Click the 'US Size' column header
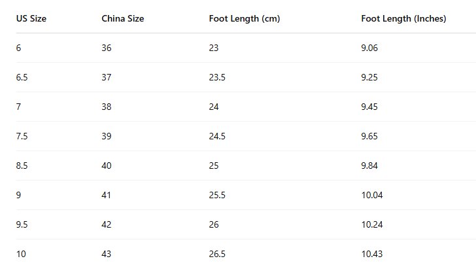Screen dimensions: 476x280 [x=31, y=18]
